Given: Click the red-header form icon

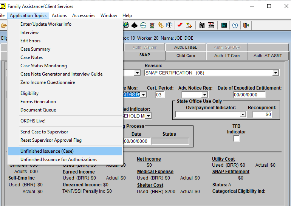Looking at the screenshot, I should [x=211, y=25].
